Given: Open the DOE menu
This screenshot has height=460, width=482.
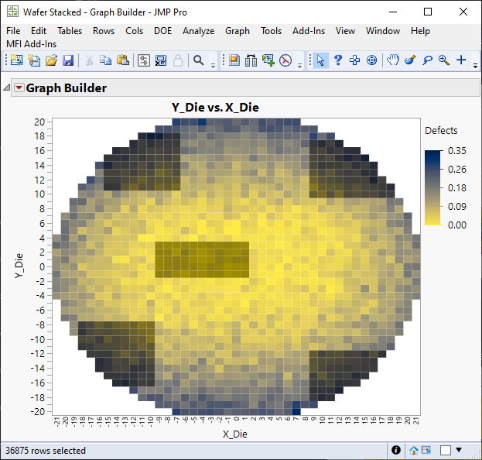Looking at the screenshot, I should pyautogui.click(x=163, y=31).
